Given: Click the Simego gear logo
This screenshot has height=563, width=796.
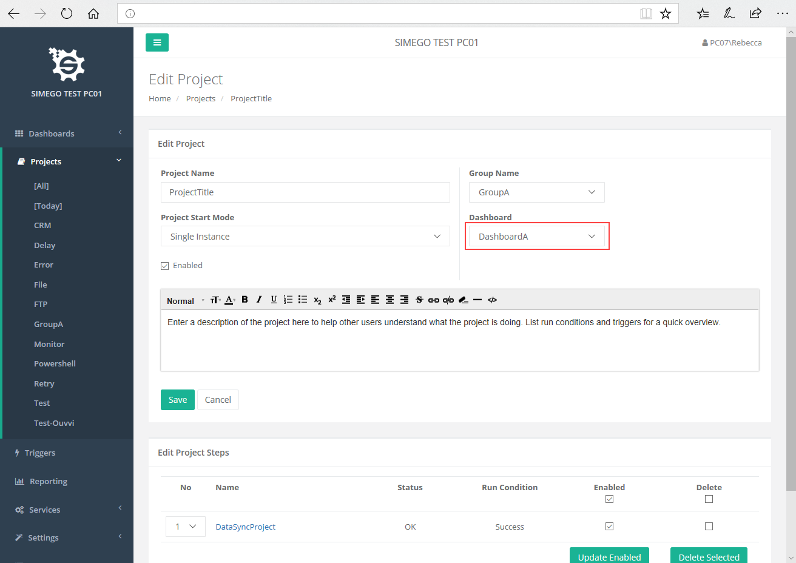Looking at the screenshot, I should tap(67, 64).
